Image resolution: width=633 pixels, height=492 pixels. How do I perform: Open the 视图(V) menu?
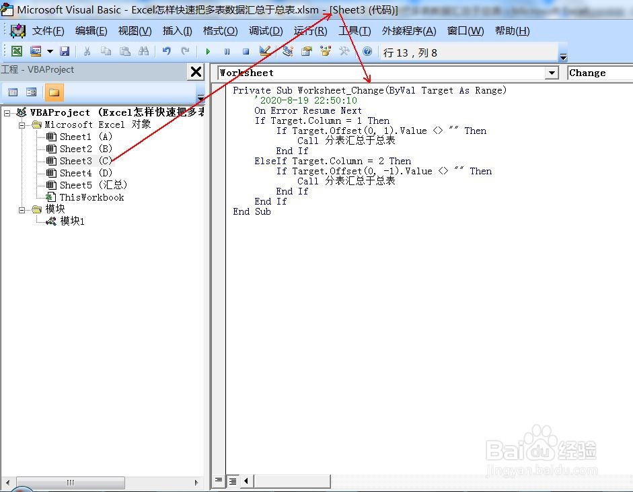pyautogui.click(x=135, y=31)
